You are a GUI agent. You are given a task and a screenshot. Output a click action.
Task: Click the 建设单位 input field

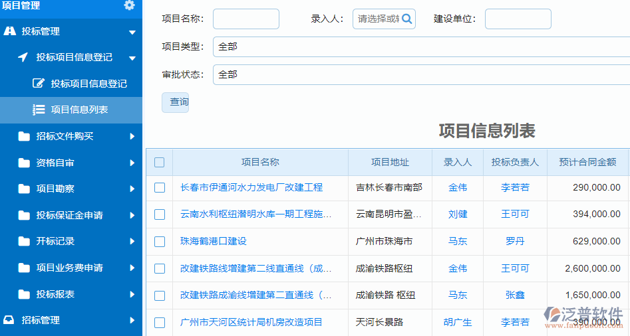518,19
